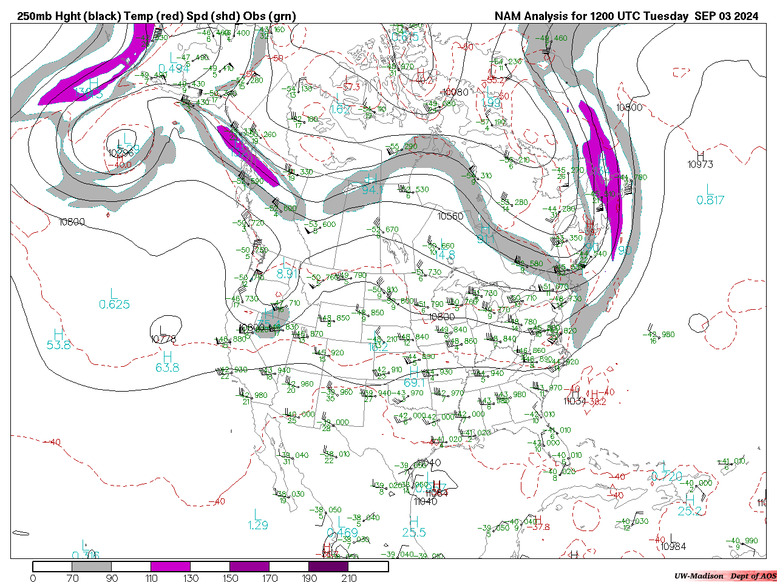The image size is (777, 582).
Task: Click the L 0.720 low marker
Action: tap(667, 477)
